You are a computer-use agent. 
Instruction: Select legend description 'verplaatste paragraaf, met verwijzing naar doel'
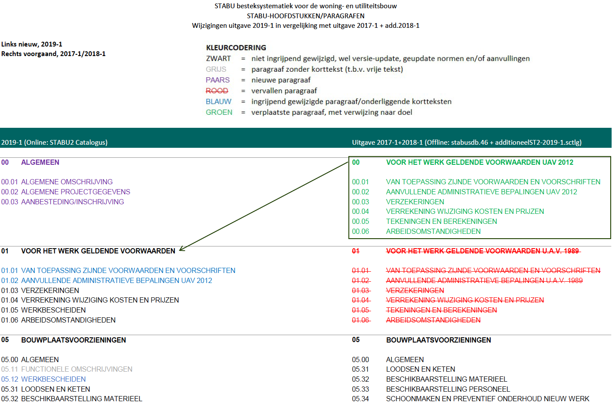(x=331, y=113)
